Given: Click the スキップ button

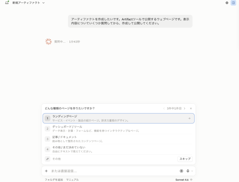Looking at the screenshot, I should pos(185,159).
